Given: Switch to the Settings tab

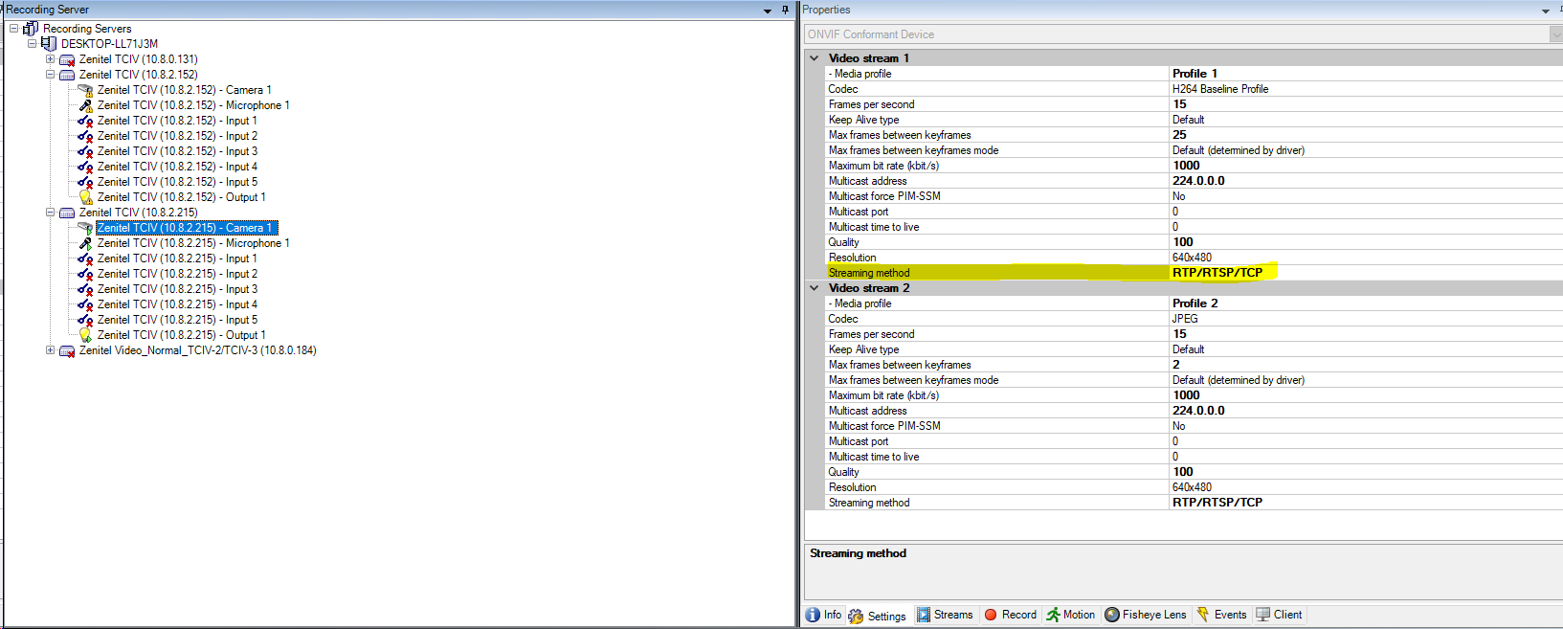Looking at the screenshot, I should pos(878,616).
